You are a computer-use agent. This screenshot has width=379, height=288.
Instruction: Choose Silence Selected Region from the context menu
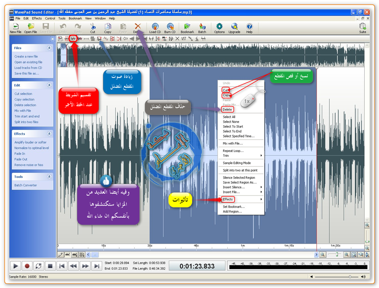coord(239,177)
